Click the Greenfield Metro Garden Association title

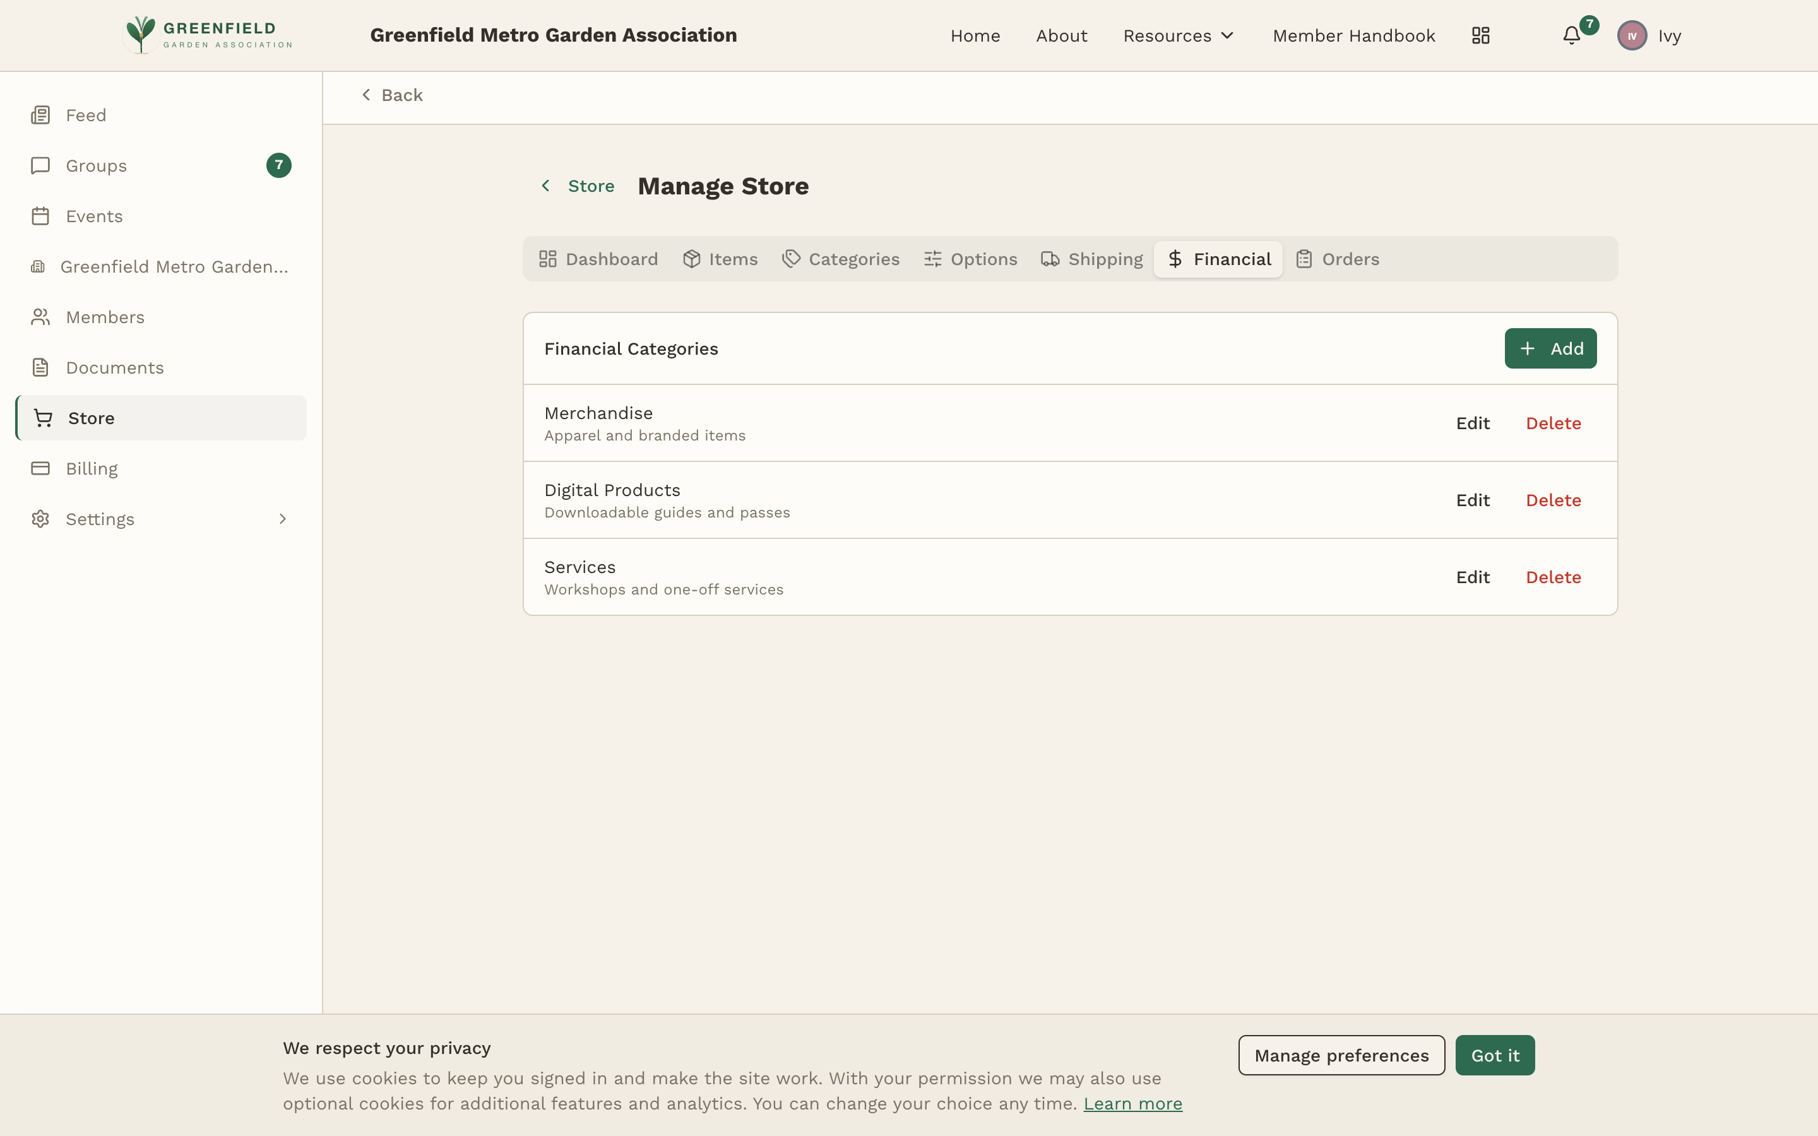554,35
